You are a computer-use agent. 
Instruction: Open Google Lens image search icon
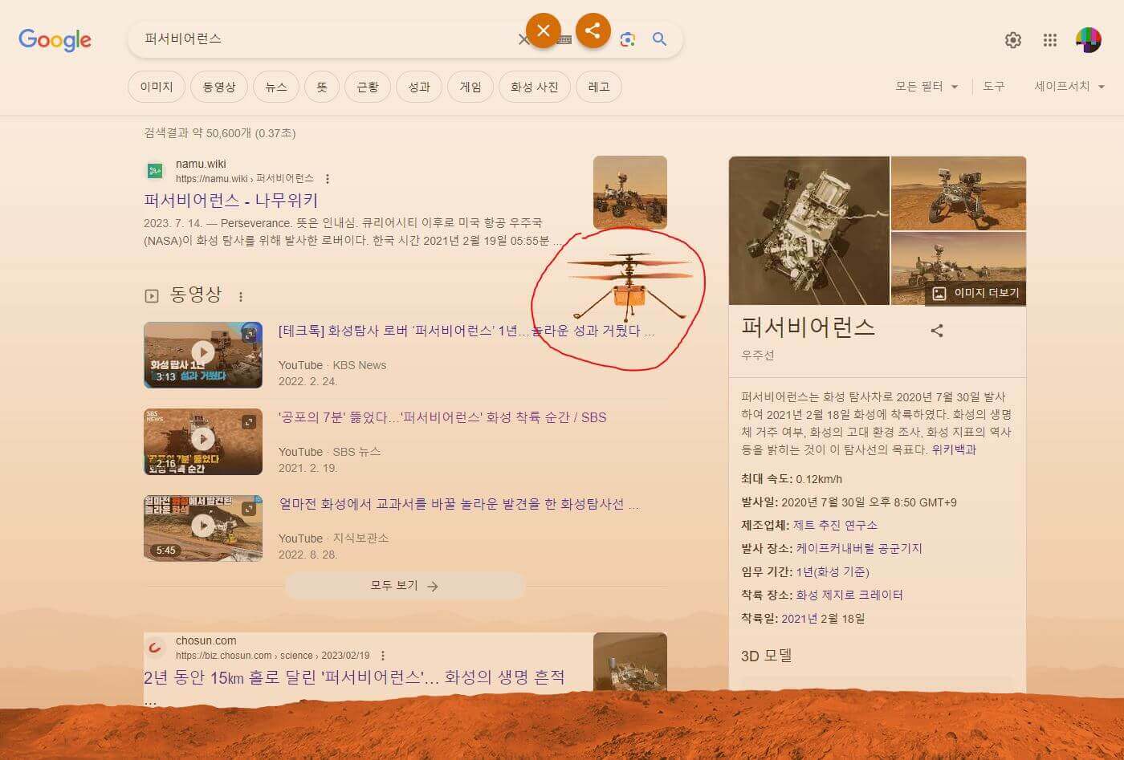pos(628,39)
